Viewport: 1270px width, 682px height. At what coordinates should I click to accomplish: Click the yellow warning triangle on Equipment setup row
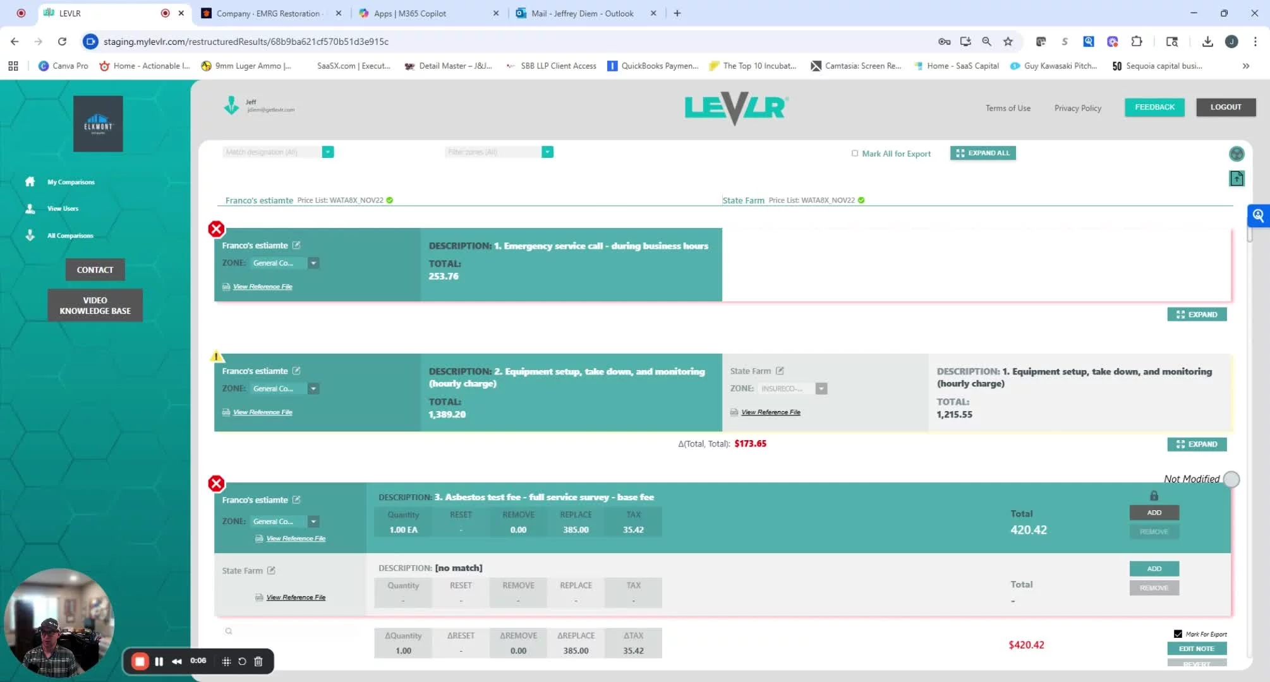point(216,356)
